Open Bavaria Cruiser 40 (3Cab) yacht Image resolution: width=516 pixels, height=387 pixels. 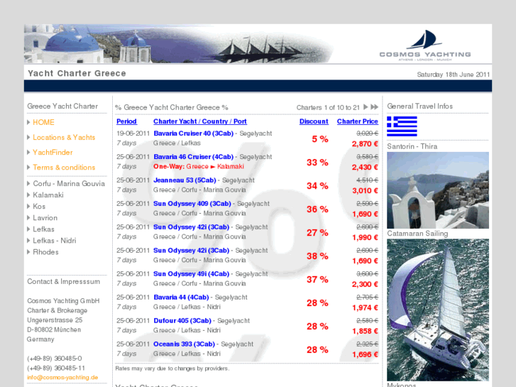(x=194, y=133)
